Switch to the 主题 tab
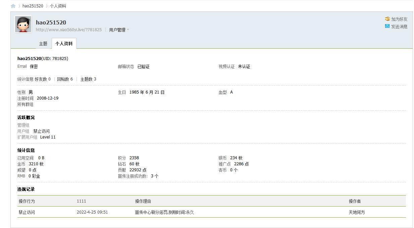The width and height of the screenshot is (414, 228). 43,44
